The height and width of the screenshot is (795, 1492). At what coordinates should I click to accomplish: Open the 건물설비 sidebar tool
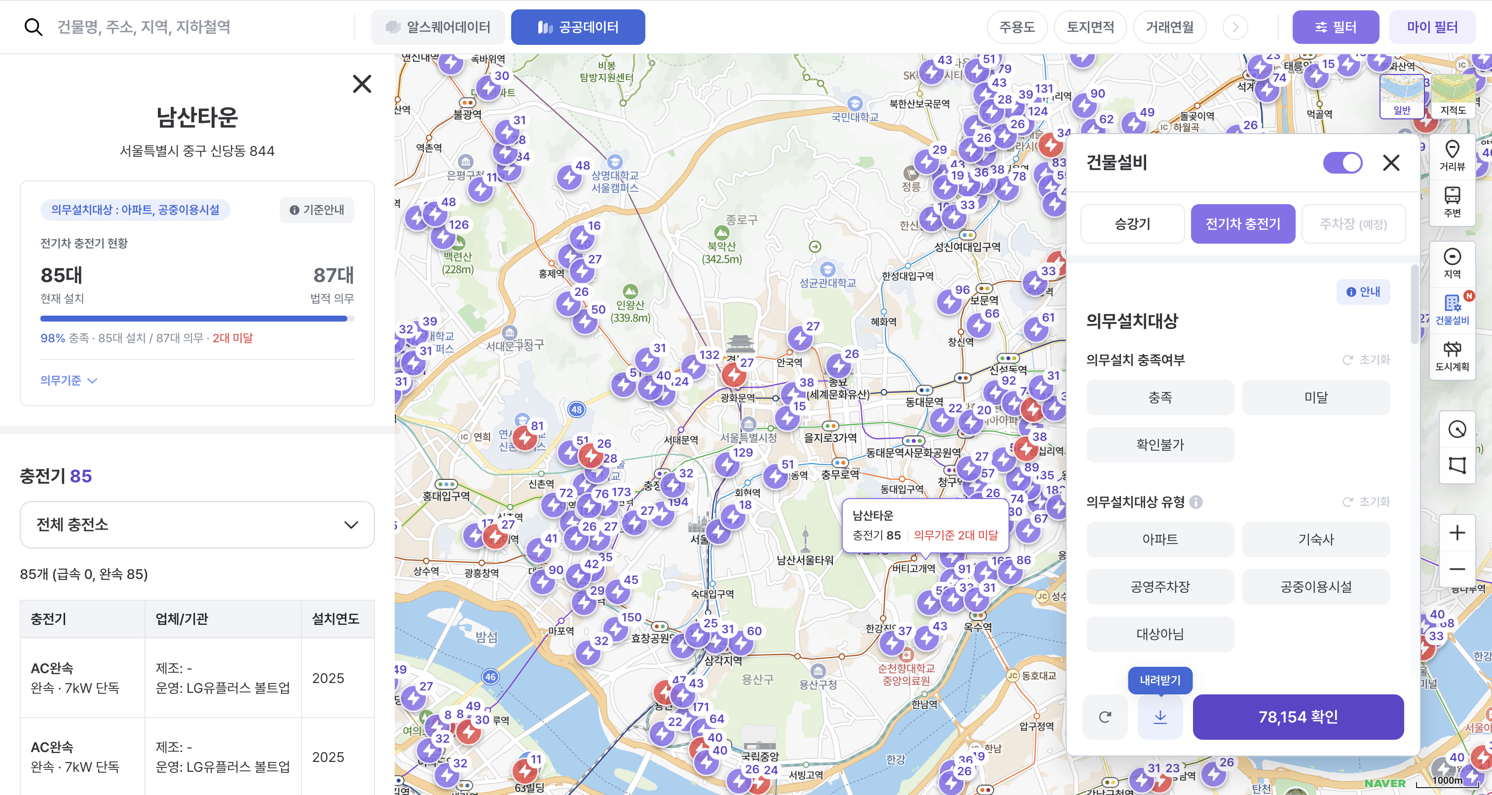[x=1452, y=310]
